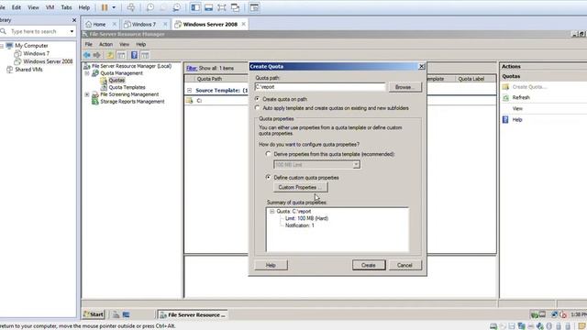Click the show/hide action pane icon
Viewport: 587px width, 330px height.
click(145, 55)
